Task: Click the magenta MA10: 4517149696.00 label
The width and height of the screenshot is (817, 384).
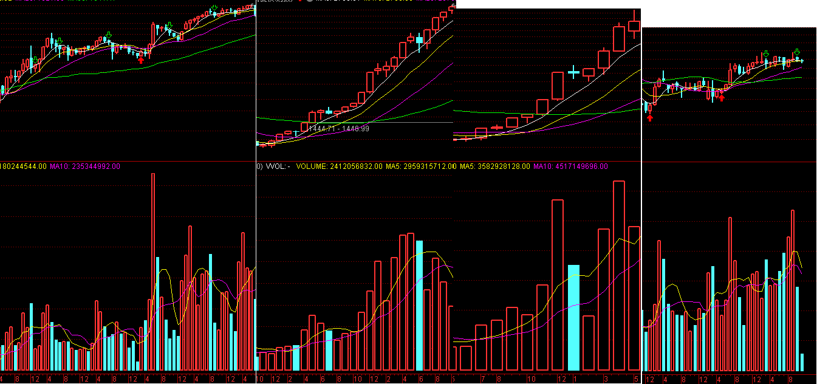Action: point(570,166)
